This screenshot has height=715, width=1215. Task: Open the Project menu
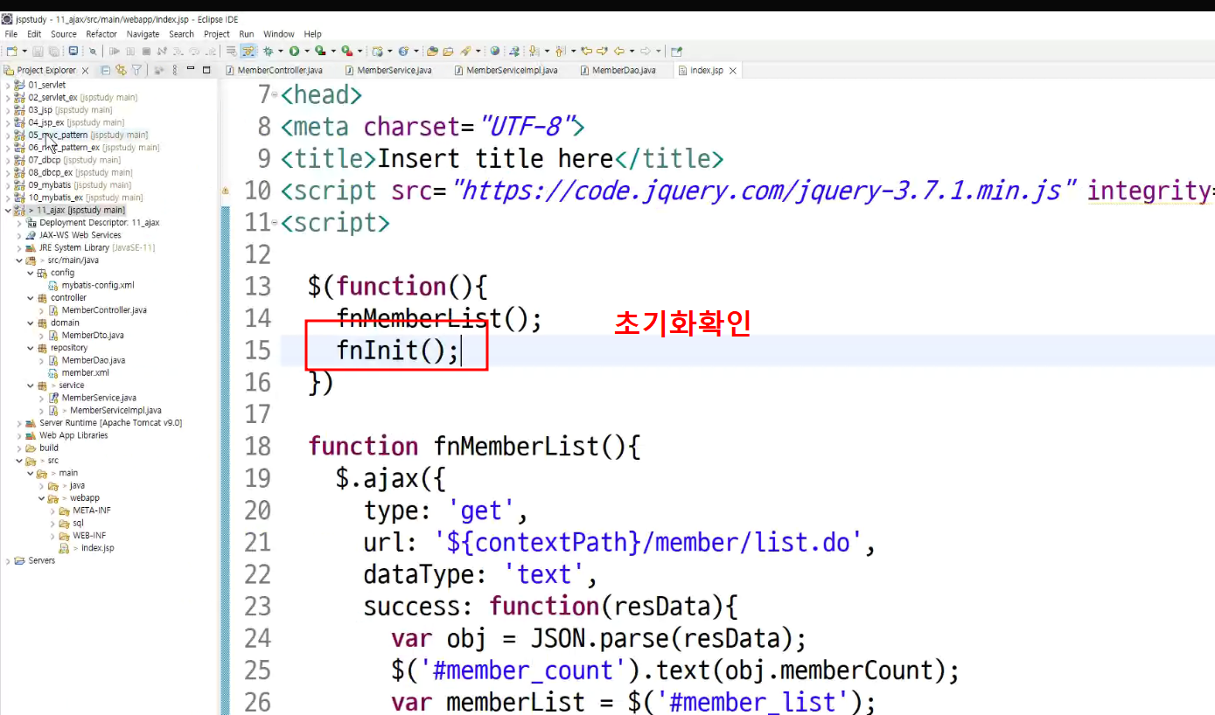tap(217, 34)
